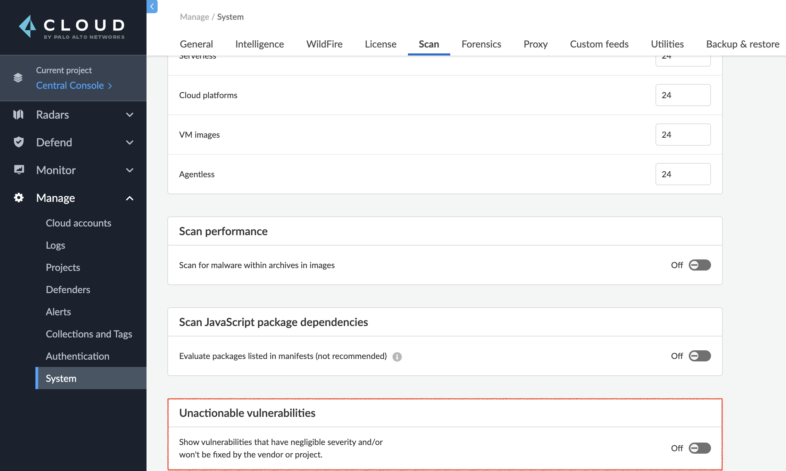The height and width of the screenshot is (471, 786).
Task: Click the Cloud platforms interval field
Action: click(x=683, y=95)
